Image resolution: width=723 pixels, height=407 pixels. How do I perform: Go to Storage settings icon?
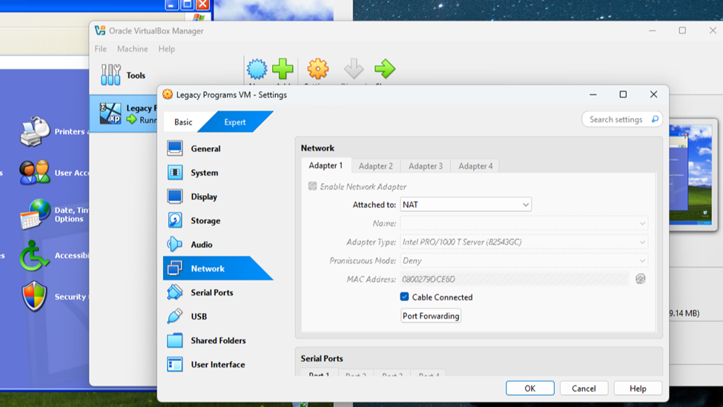(x=175, y=220)
